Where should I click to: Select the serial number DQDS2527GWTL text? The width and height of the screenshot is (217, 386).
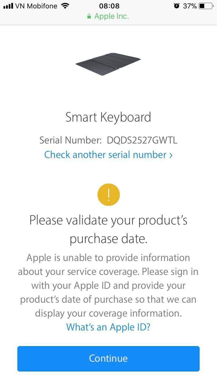(142, 140)
